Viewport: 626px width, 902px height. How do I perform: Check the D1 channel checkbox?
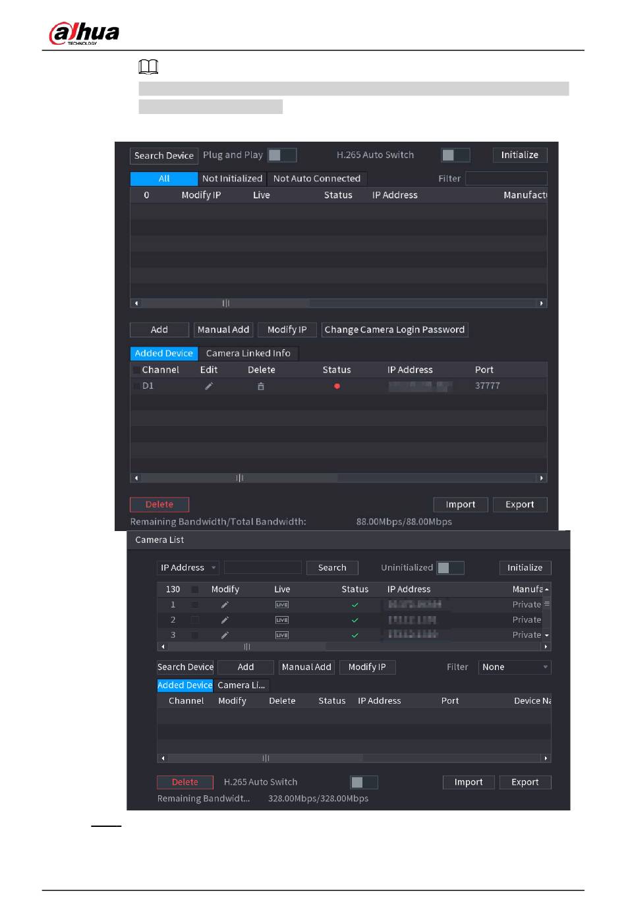(136, 386)
